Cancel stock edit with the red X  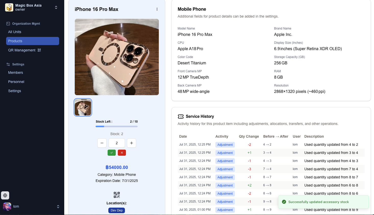point(122,153)
